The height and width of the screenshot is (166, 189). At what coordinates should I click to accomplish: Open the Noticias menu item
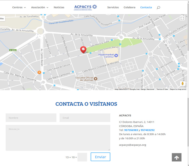click(59, 7)
